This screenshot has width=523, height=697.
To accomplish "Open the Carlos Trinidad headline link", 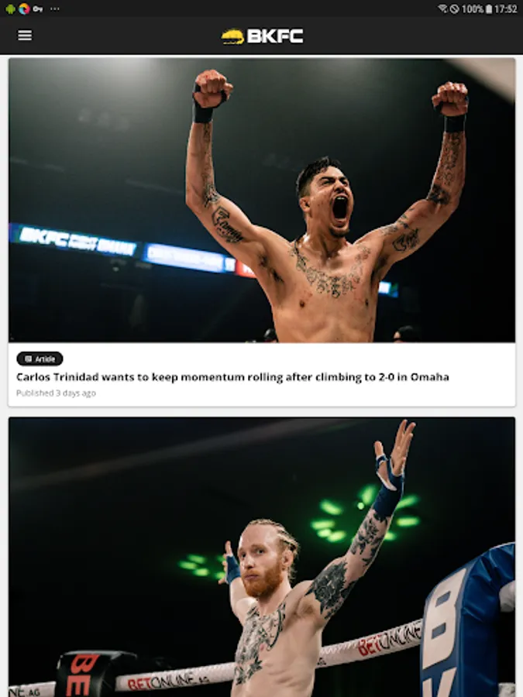I will click(x=232, y=377).
